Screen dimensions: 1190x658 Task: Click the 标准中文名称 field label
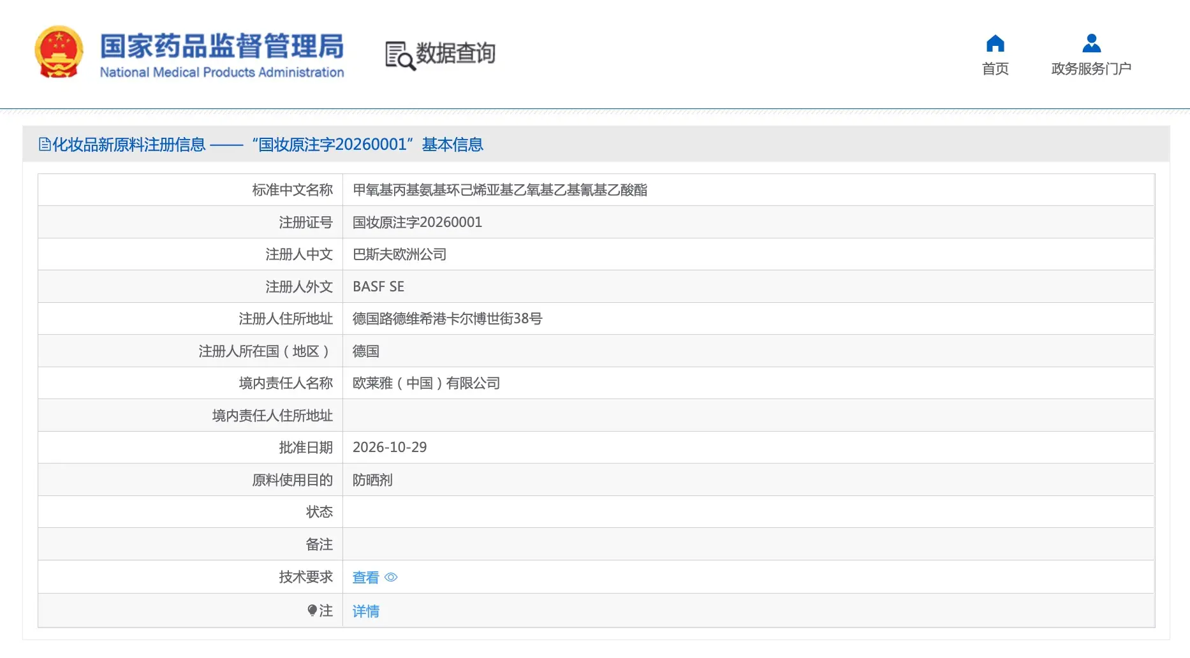[292, 190]
